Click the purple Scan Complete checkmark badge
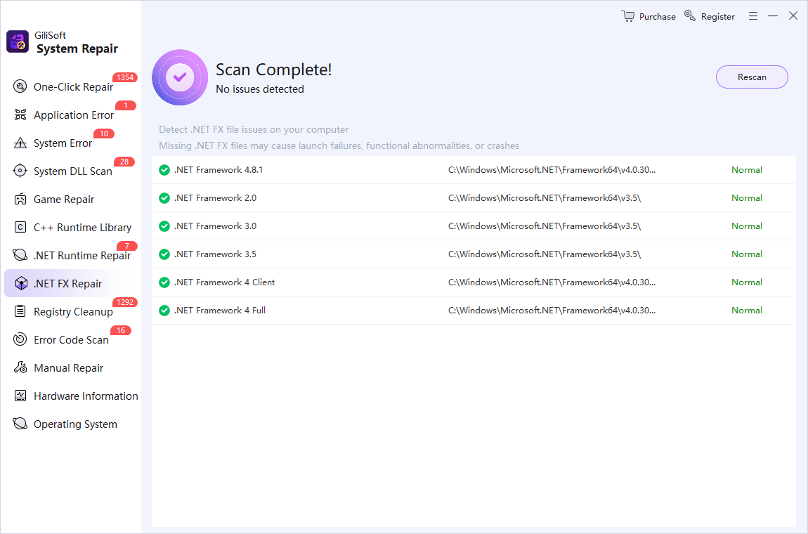Screen dimensions: 808x534 pyautogui.click(x=180, y=77)
